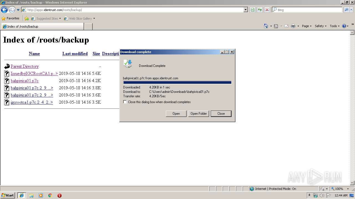The image size is (355, 199).
Task: Sort listing by Last modified
Action: click(x=75, y=54)
